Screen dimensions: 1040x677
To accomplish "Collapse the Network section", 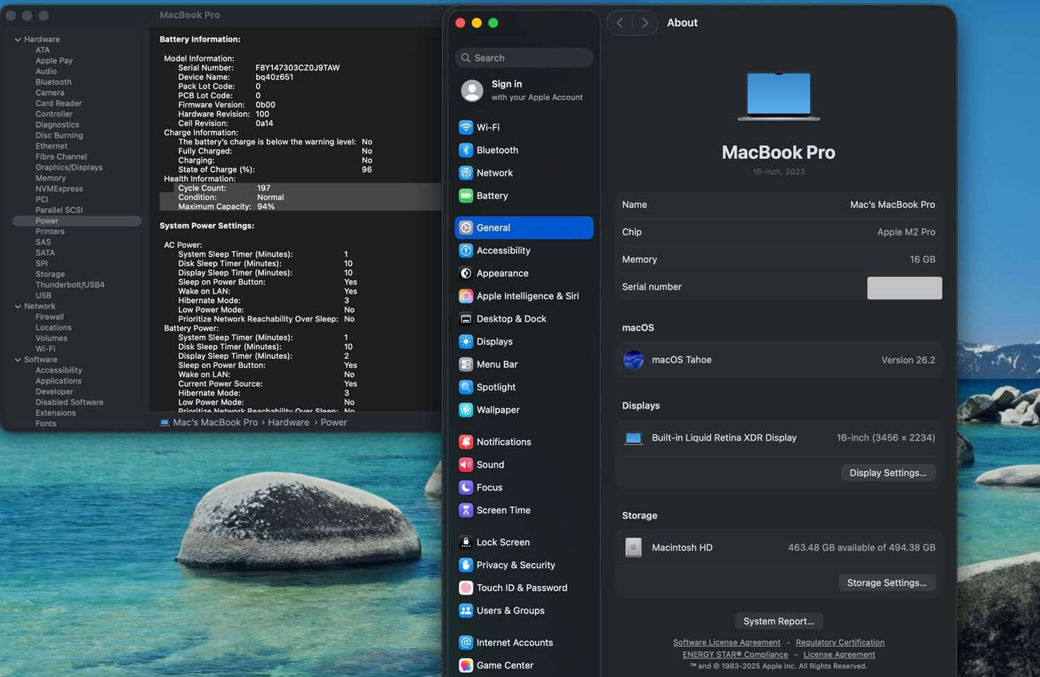I will [x=17, y=305].
